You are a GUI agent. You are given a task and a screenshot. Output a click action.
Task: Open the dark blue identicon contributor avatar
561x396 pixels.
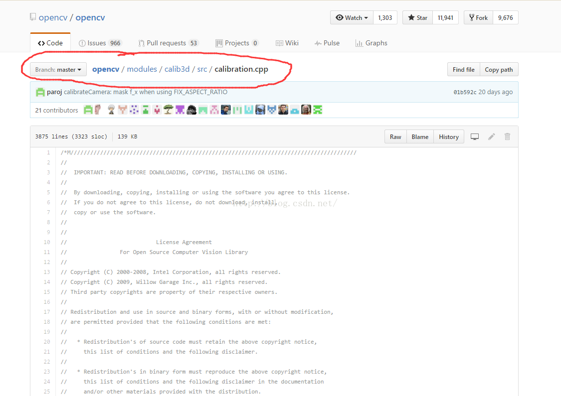point(272,110)
